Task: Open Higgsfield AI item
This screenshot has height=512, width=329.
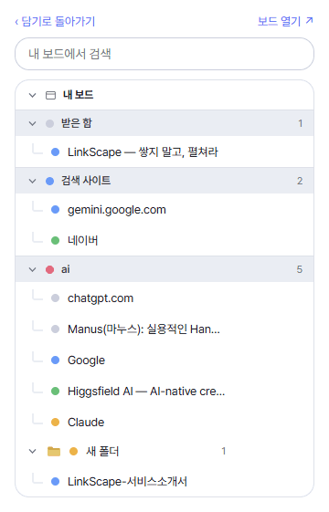Action: click(146, 392)
